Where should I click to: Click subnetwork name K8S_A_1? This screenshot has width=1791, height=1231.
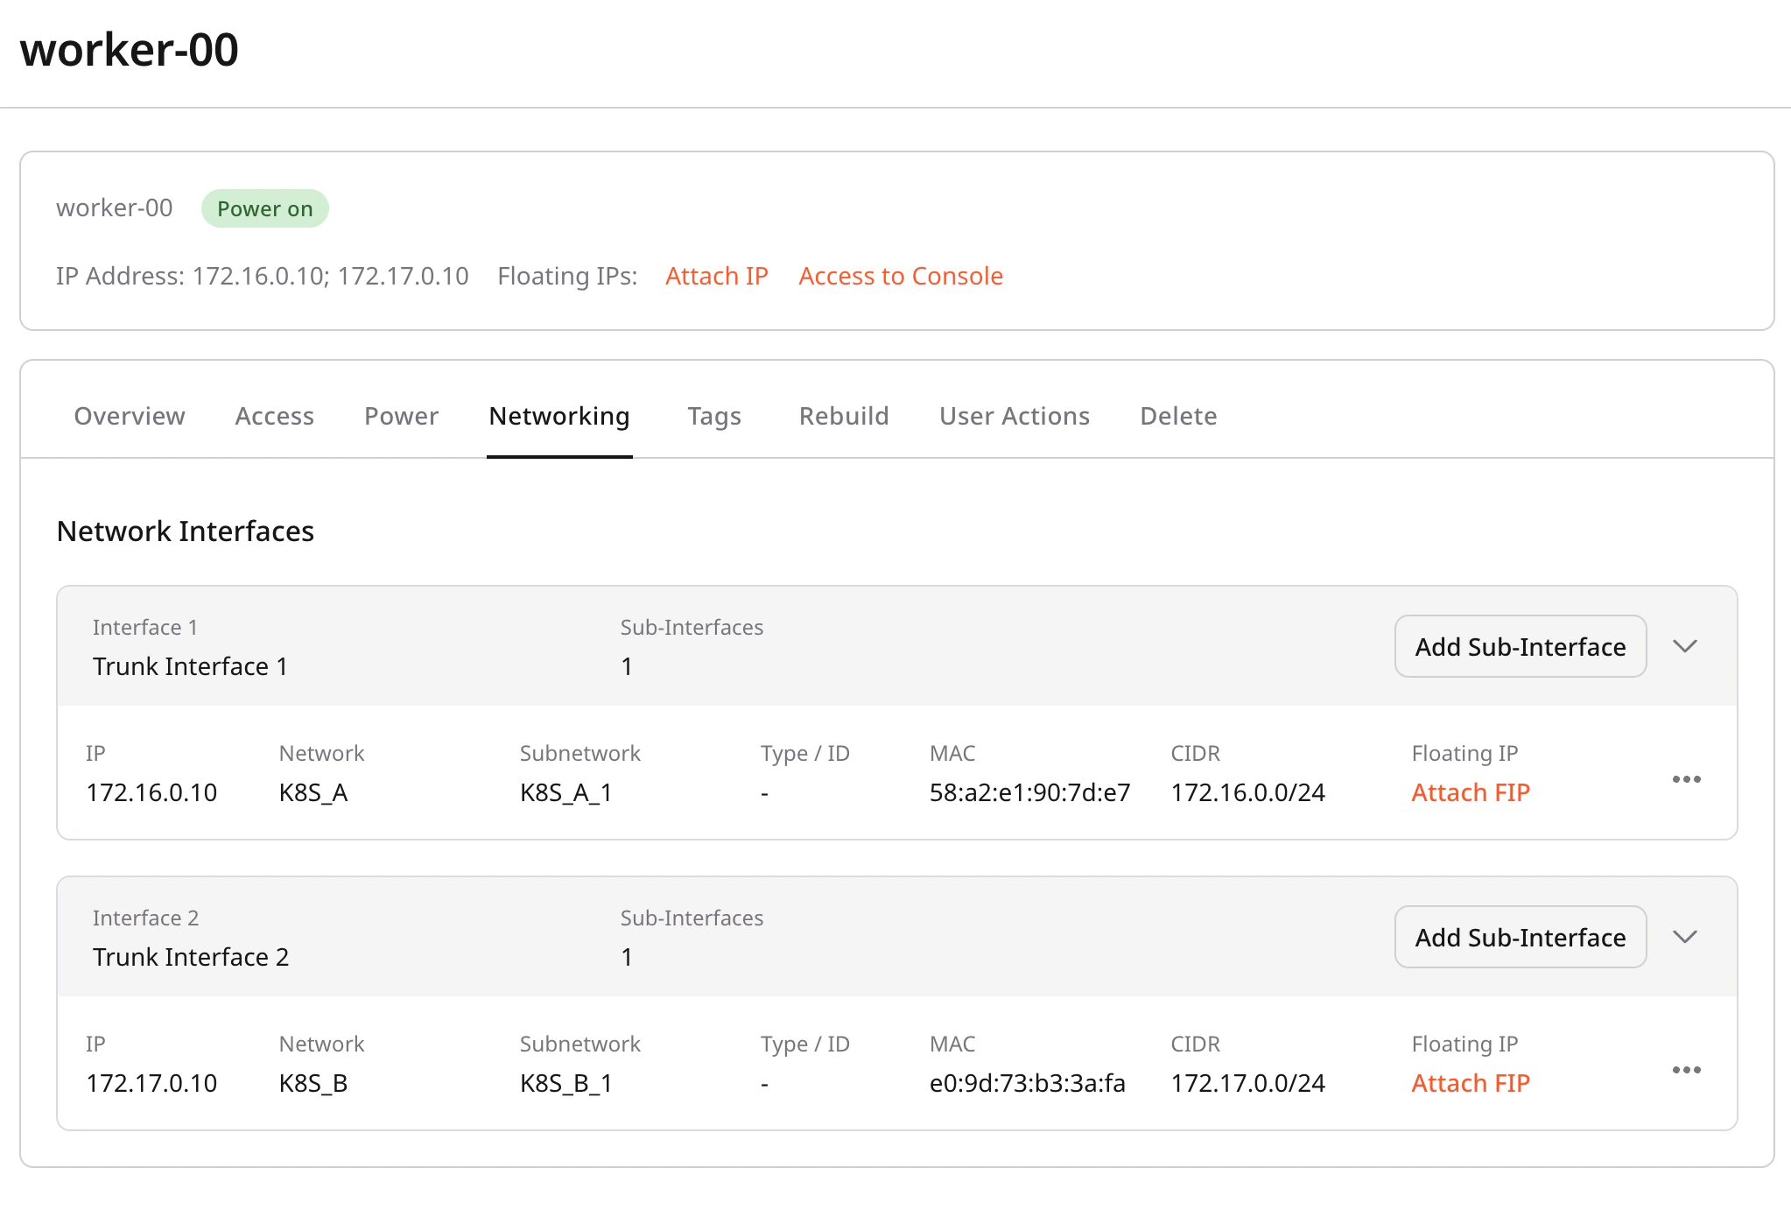(x=565, y=792)
